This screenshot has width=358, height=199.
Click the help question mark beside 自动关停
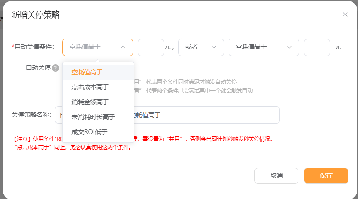[x=55, y=68]
